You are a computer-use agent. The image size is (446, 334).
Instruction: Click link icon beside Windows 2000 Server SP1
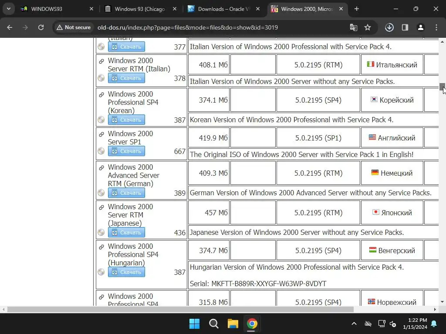pyautogui.click(x=101, y=134)
